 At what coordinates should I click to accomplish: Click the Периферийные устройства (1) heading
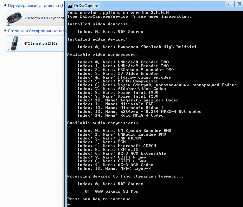coord(36,6)
